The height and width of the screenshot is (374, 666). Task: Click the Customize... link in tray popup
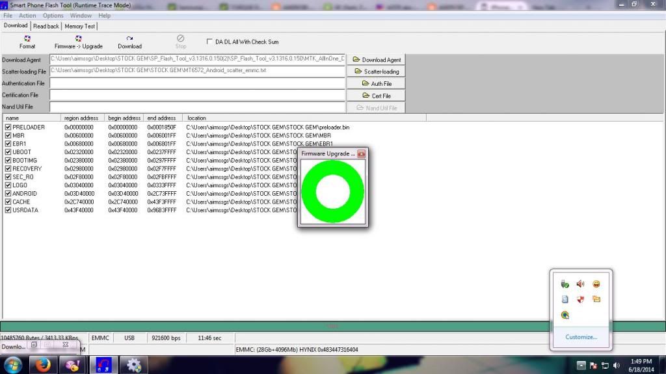[581, 337]
